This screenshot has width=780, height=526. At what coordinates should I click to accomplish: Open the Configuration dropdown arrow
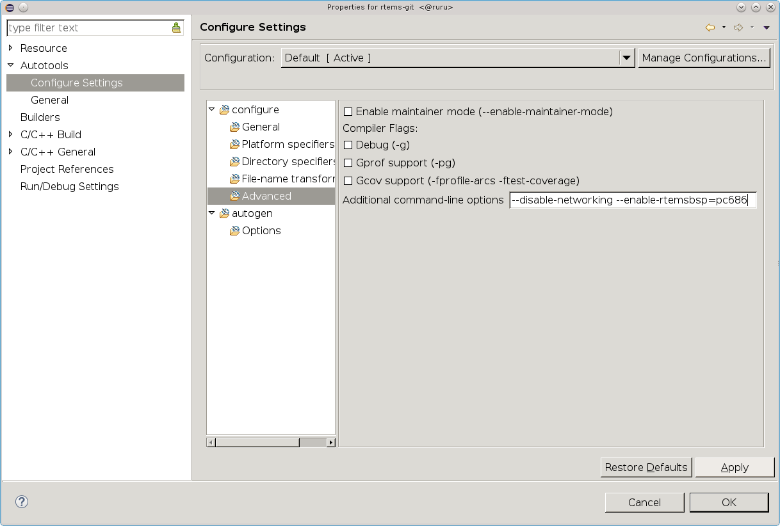click(x=626, y=58)
